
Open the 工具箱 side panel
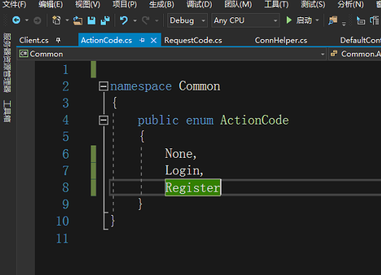[x=7, y=111]
